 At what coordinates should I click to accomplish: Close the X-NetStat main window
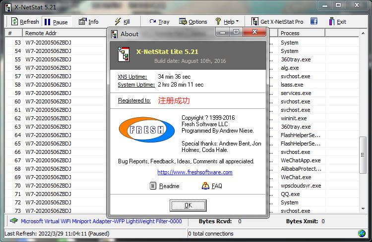(x=357, y=5)
